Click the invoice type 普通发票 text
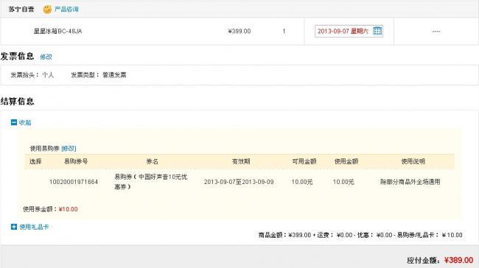The width and height of the screenshot is (479, 268). 114,75
